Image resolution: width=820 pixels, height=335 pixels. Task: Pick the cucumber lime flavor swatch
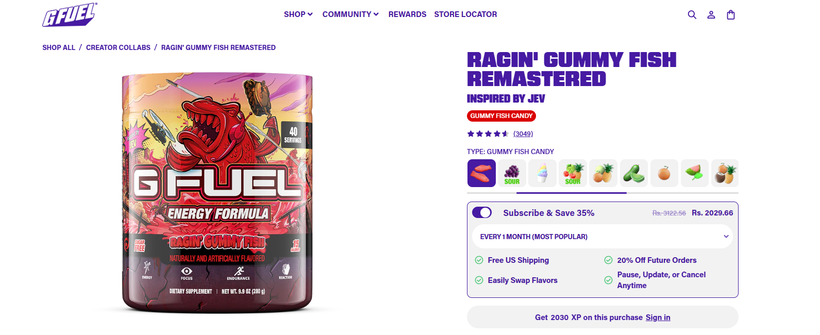(x=633, y=173)
